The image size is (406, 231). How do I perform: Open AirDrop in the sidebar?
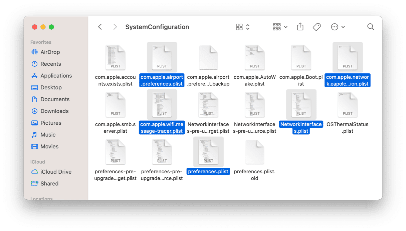click(x=45, y=52)
